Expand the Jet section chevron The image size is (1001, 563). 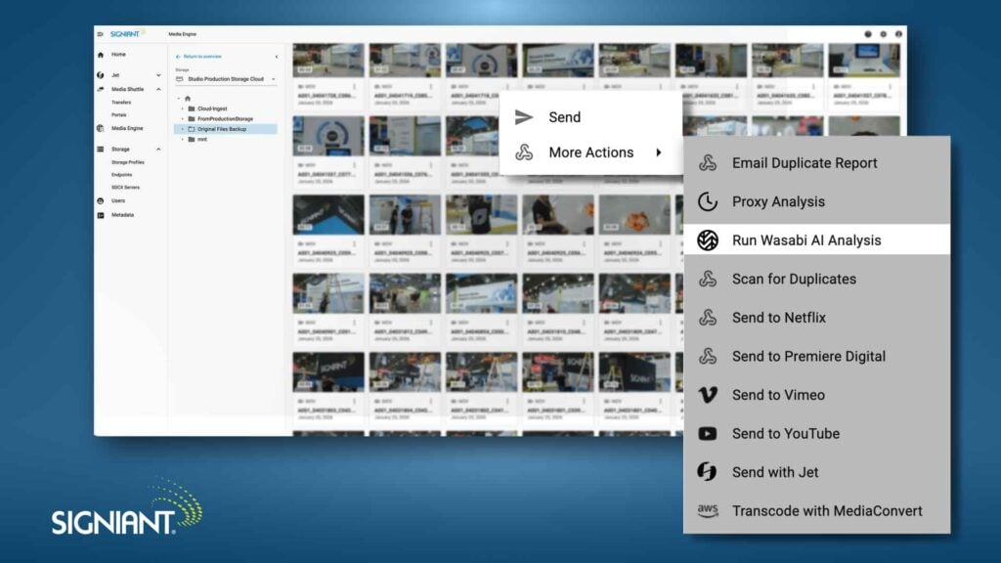click(158, 75)
